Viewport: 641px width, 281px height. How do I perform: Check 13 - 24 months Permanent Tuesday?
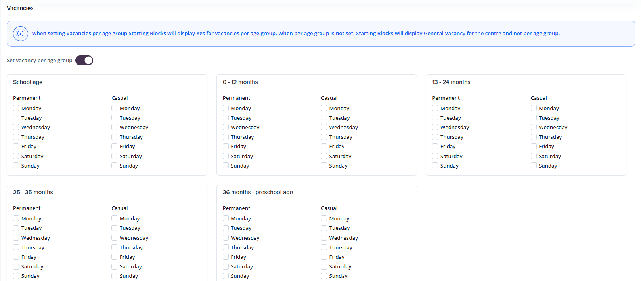pos(435,118)
